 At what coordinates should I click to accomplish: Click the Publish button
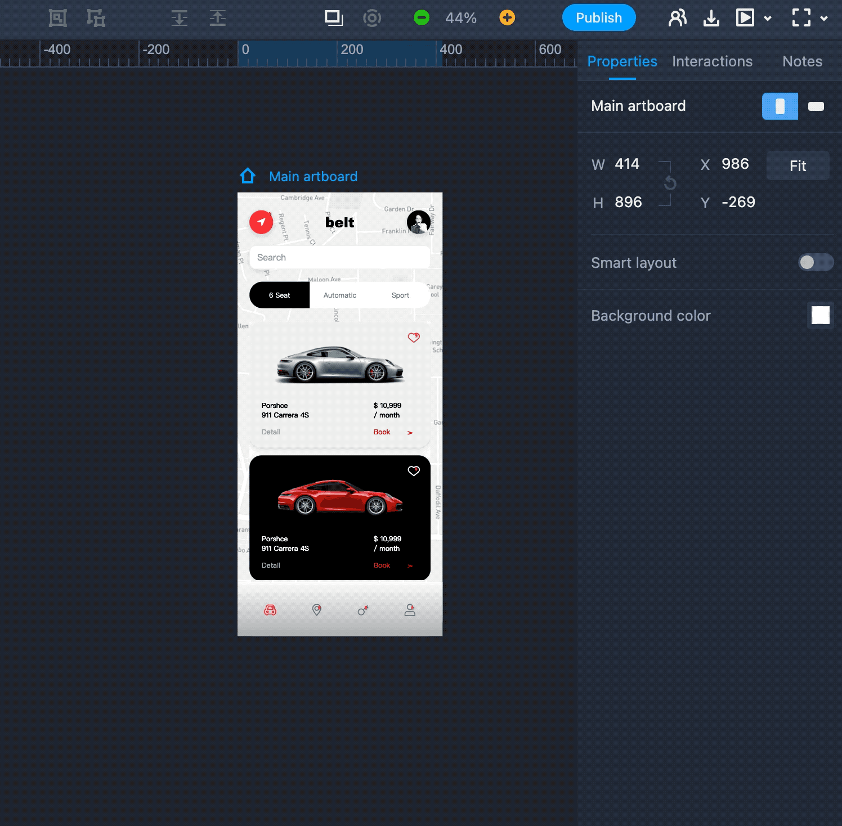tap(599, 17)
